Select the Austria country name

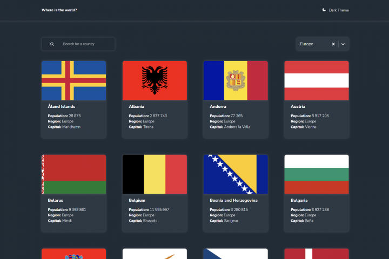[x=298, y=107]
